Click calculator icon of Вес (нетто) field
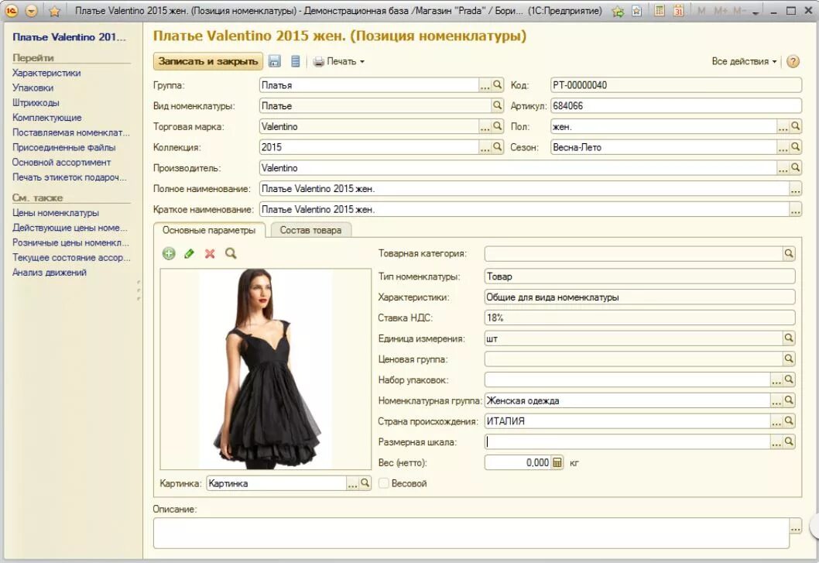Viewport: 819px width, 563px height. click(x=557, y=462)
